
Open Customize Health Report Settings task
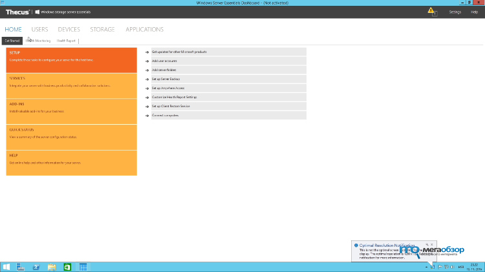(x=228, y=97)
